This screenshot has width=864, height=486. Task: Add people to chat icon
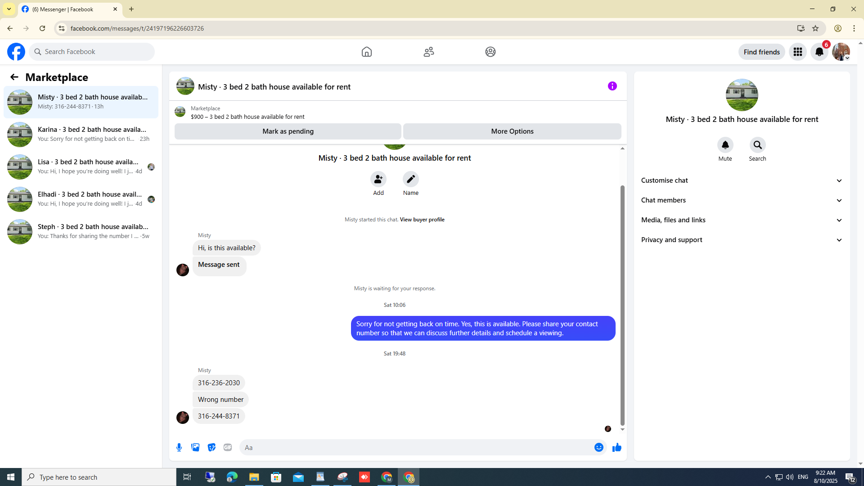point(378,179)
